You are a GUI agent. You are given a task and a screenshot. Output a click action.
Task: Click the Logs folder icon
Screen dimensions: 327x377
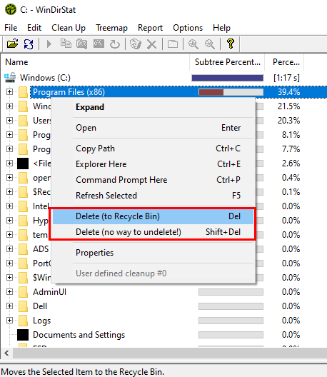[23, 321]
